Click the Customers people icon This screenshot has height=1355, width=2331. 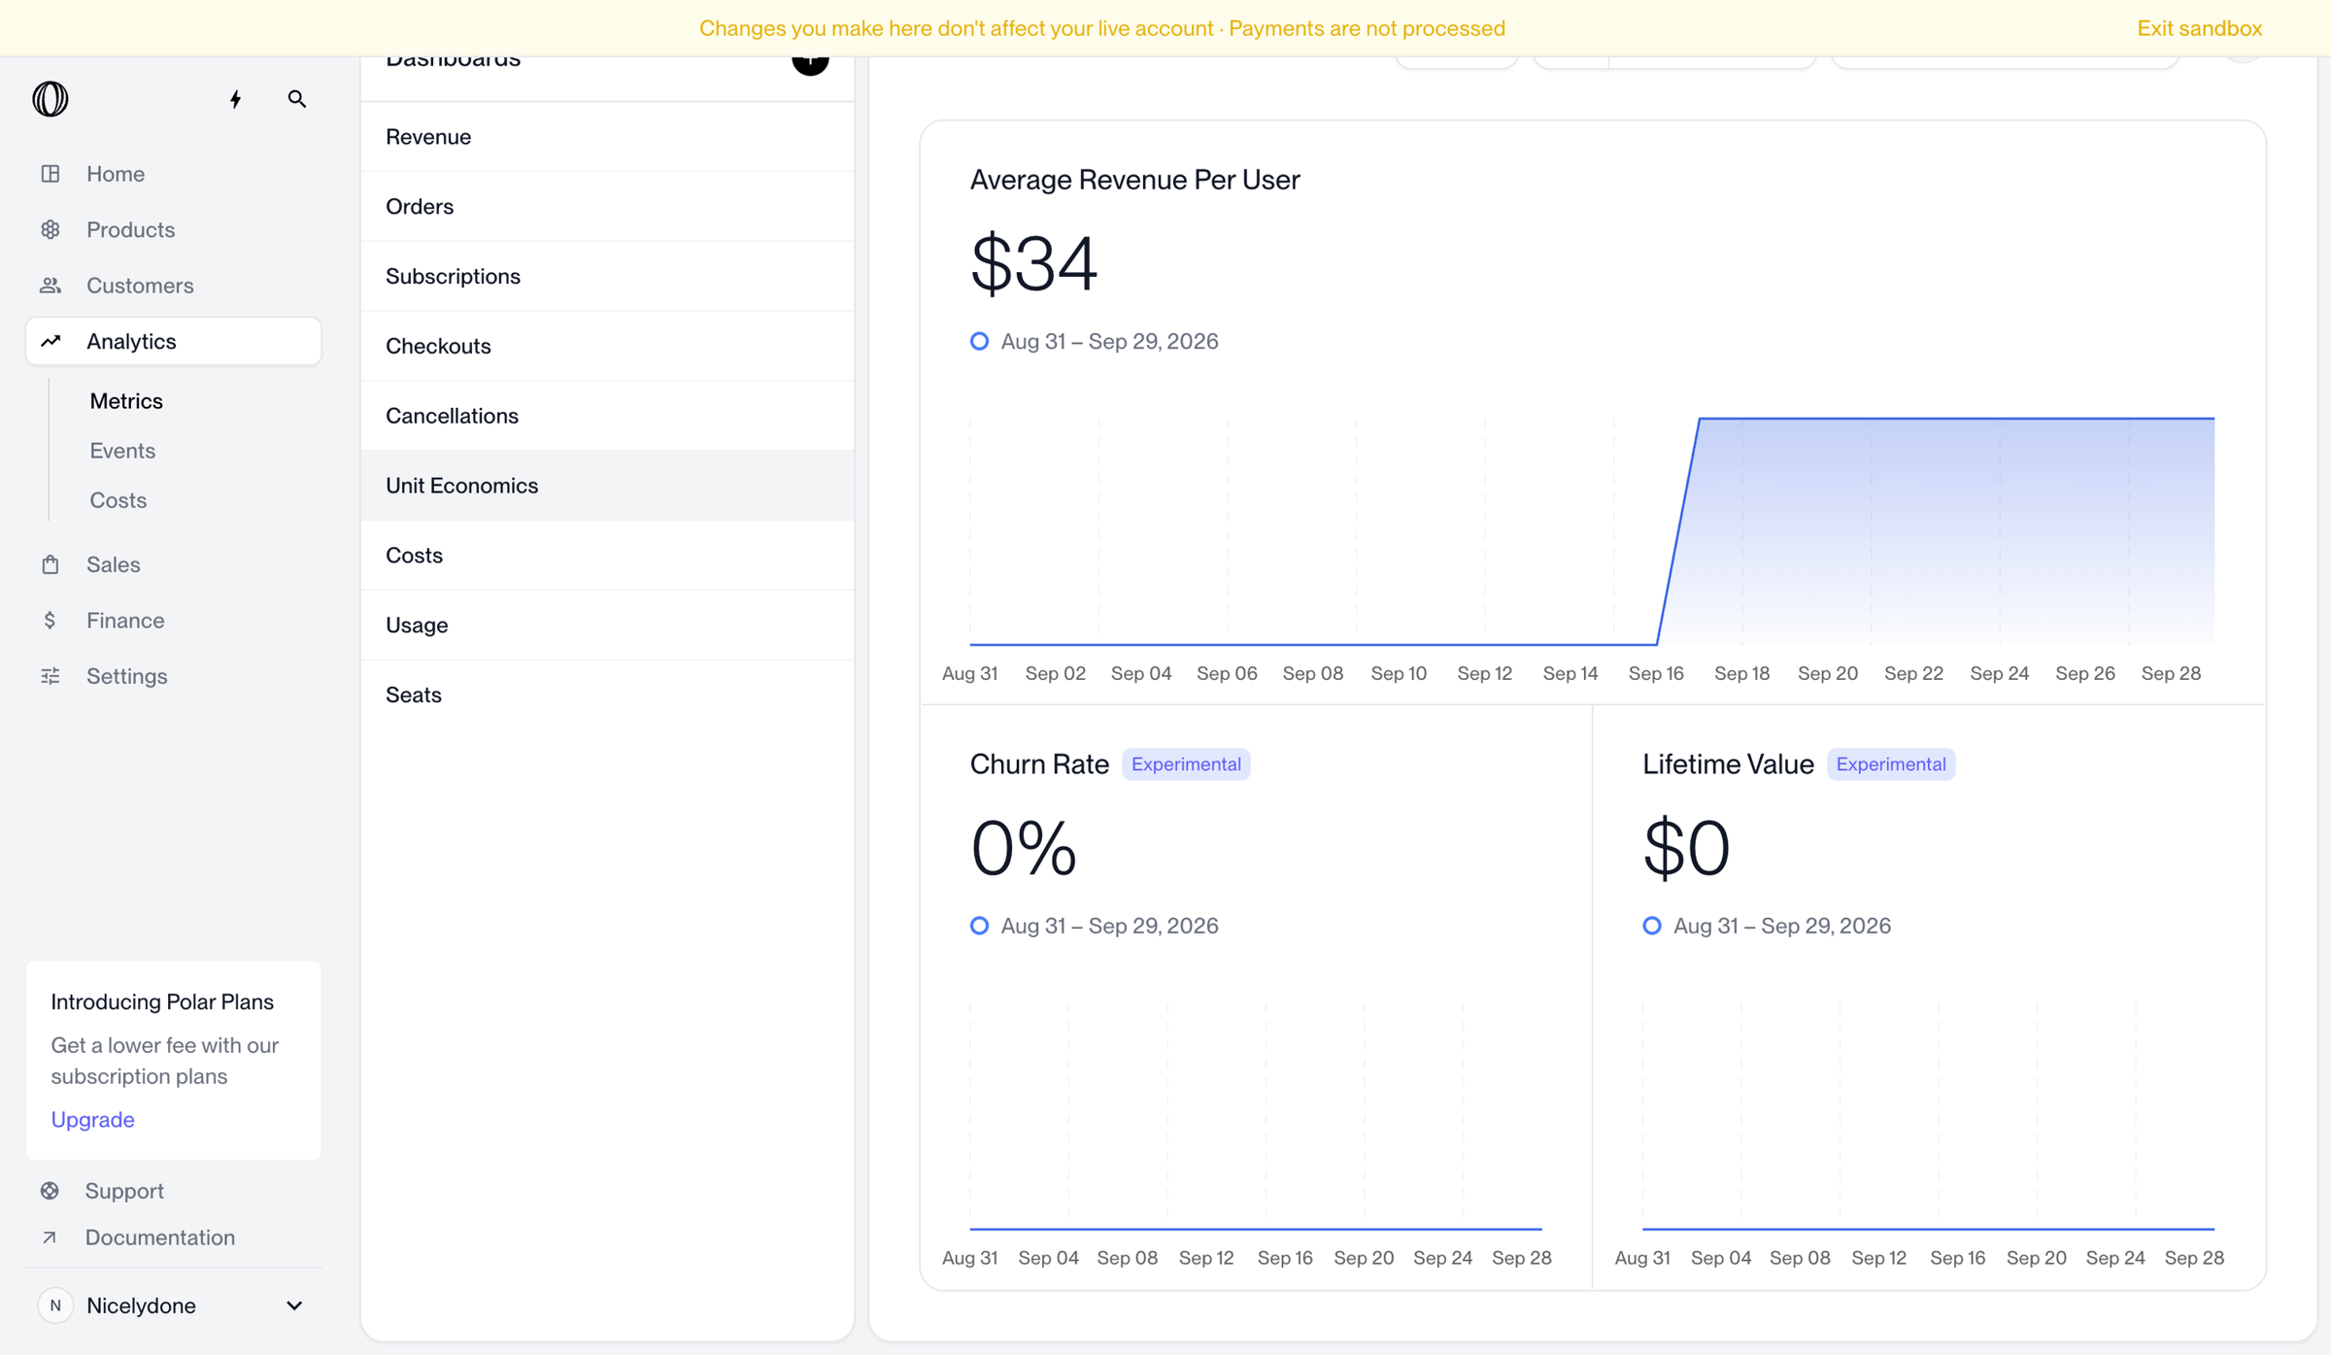click(x=51, y=286)
